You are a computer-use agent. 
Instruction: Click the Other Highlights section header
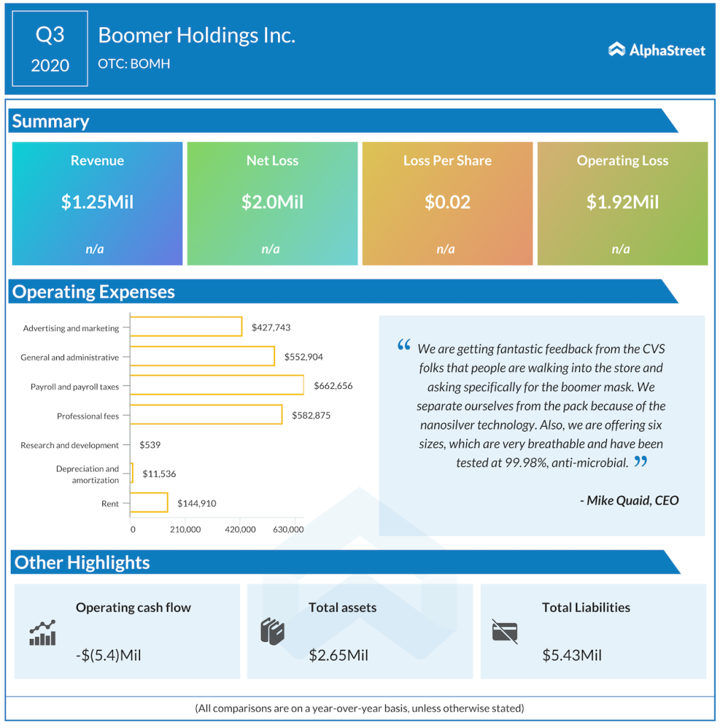[x=82, y=562]
